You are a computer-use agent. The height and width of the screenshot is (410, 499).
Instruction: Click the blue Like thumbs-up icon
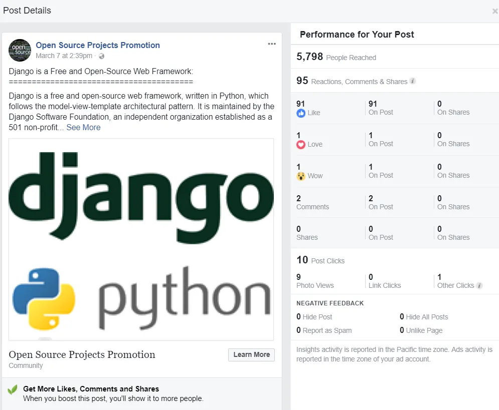tap(301, 113)
